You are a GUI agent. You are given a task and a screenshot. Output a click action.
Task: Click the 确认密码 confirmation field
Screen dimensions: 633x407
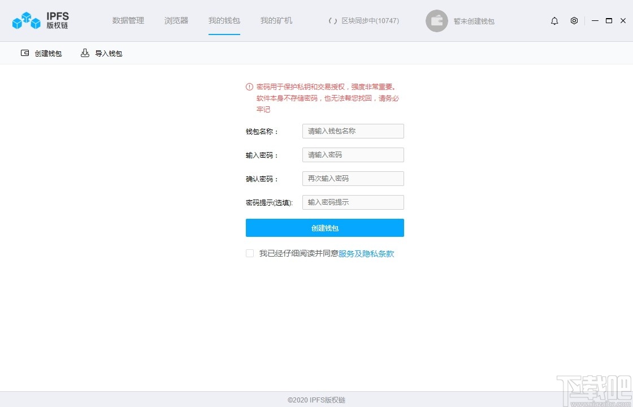click(353, 179)
